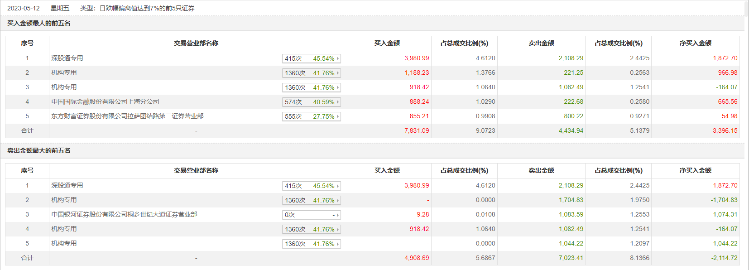749x270 pixels.
Task: Select the 卖出金额最大的前五名 section title
Action: click(39, 150)
